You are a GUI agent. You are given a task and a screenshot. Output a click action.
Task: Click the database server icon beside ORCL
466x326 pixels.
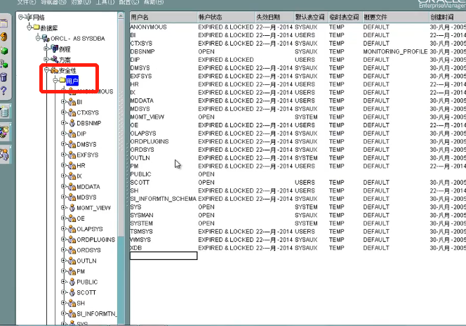pos(46,38)
